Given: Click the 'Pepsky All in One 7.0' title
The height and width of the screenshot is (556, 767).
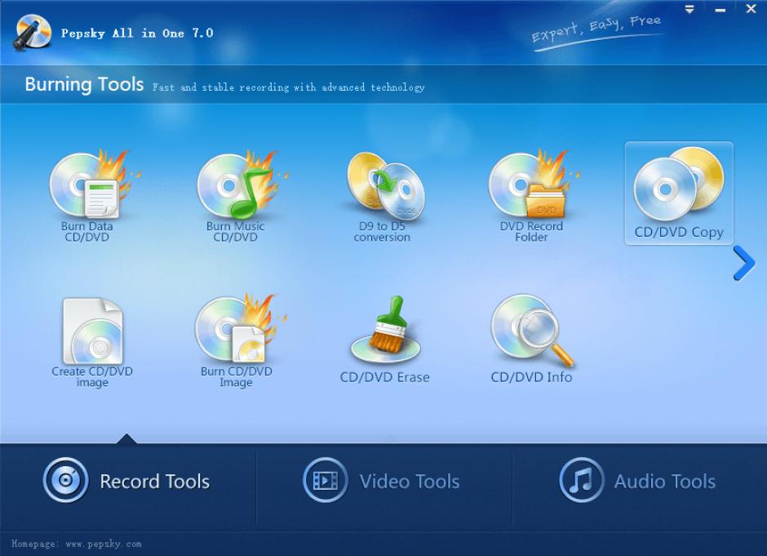Looking at the screenshot, I should (x=137, y=33).
